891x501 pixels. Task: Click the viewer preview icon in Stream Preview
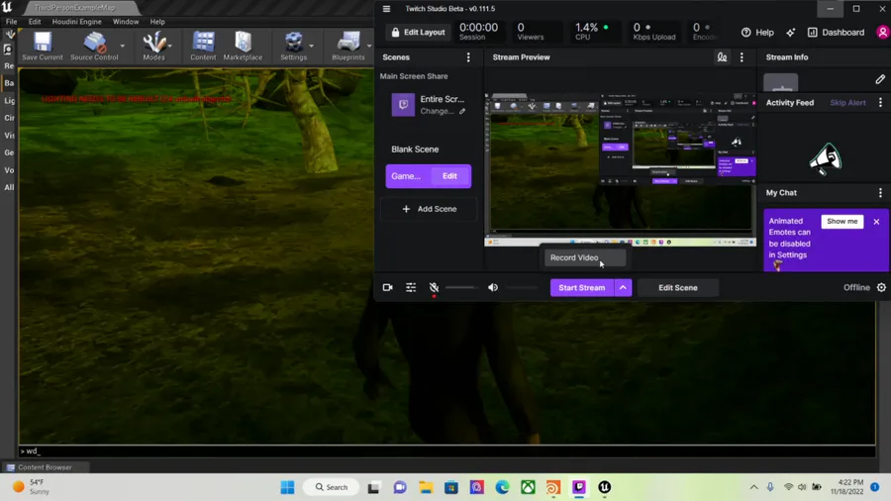click(722, 57)
